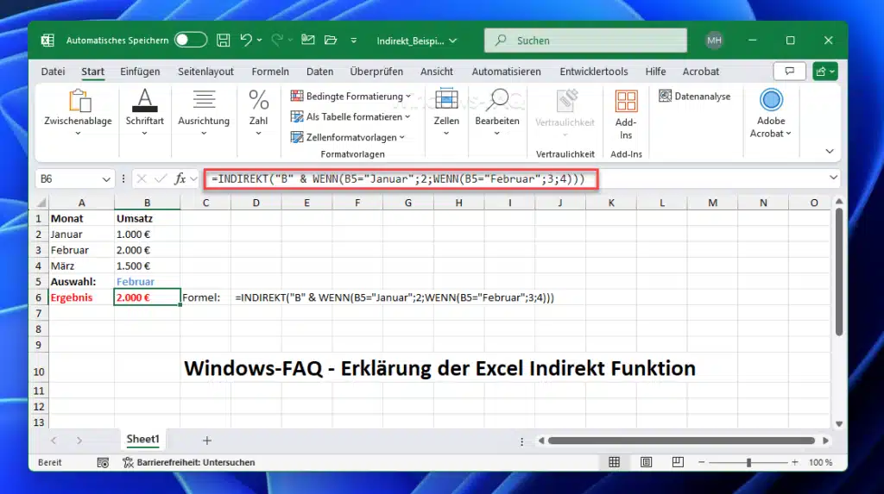Click the Ergebnis label cell
884x494 pixels.
tap(82, 297)
